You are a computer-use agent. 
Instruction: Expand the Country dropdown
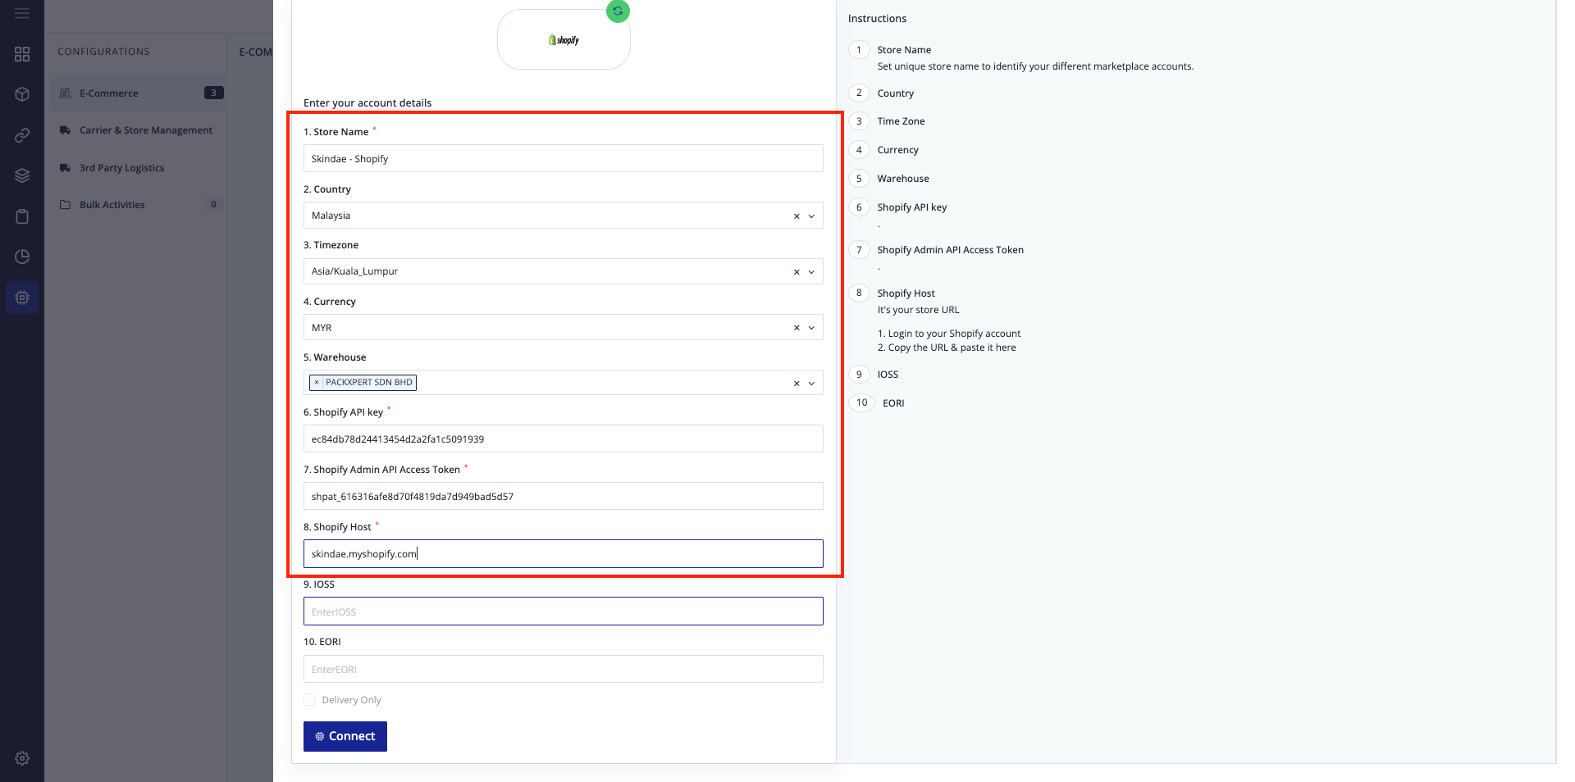pyautogui.click(x=811, y=216)
